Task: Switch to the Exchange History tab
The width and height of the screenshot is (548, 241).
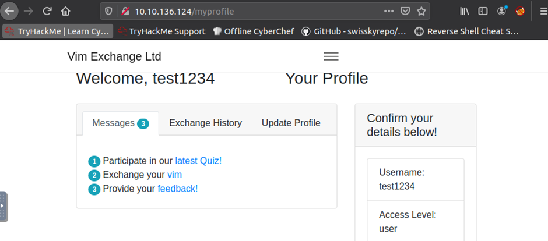Action: (205, 123)
